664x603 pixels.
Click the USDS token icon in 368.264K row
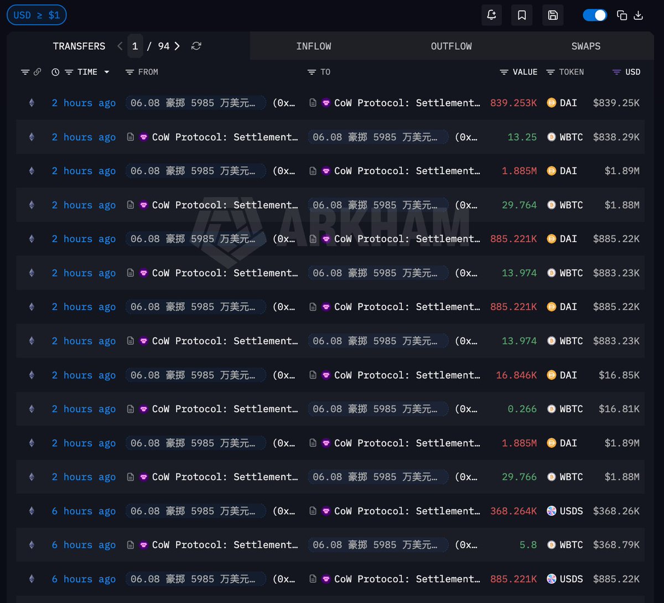551,511
